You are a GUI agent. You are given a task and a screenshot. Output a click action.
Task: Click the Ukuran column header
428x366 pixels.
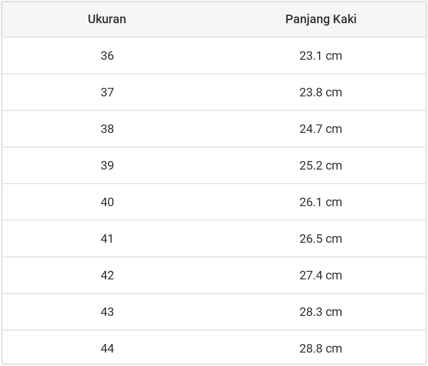click(x=107, y=19)
